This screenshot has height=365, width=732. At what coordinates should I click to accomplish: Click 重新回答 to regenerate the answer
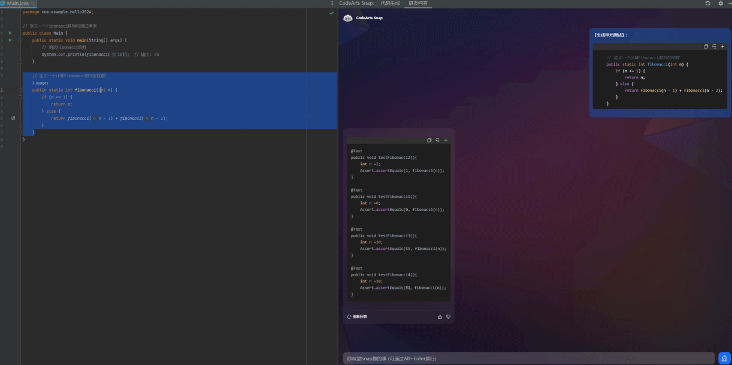(358, 316)
